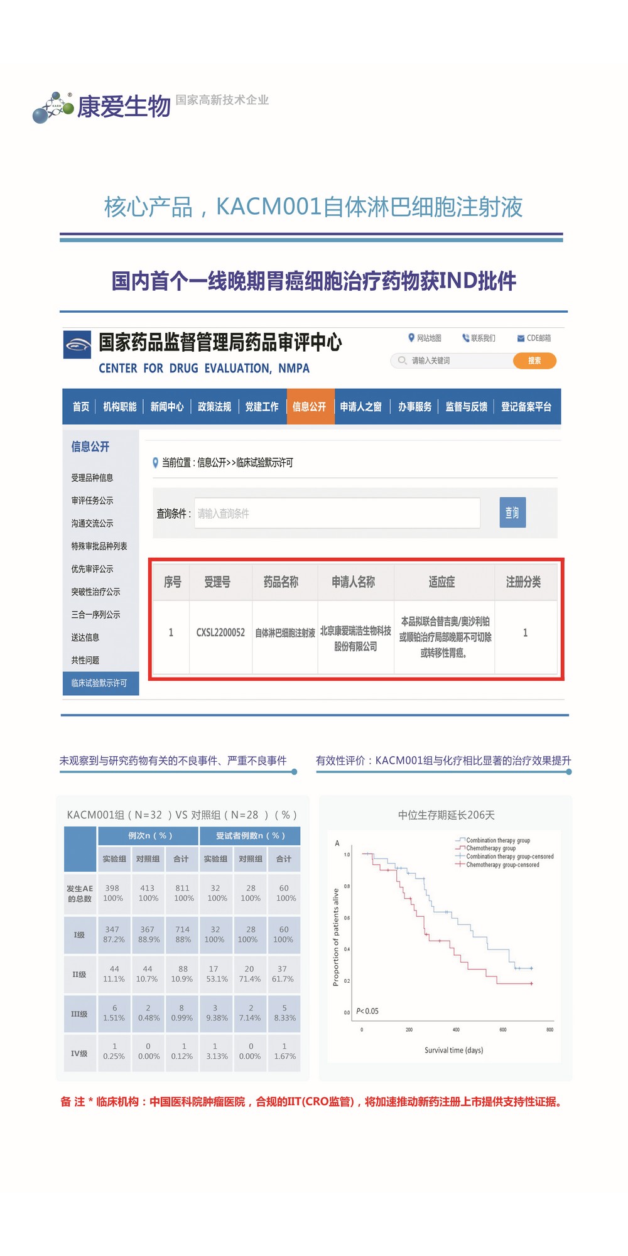
Task: Click the 受理号 column header
Action: point(217,582)
